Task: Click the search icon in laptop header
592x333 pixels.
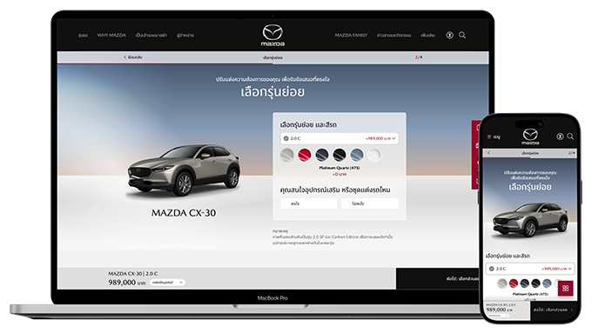Action: click(x=462, y=35)
